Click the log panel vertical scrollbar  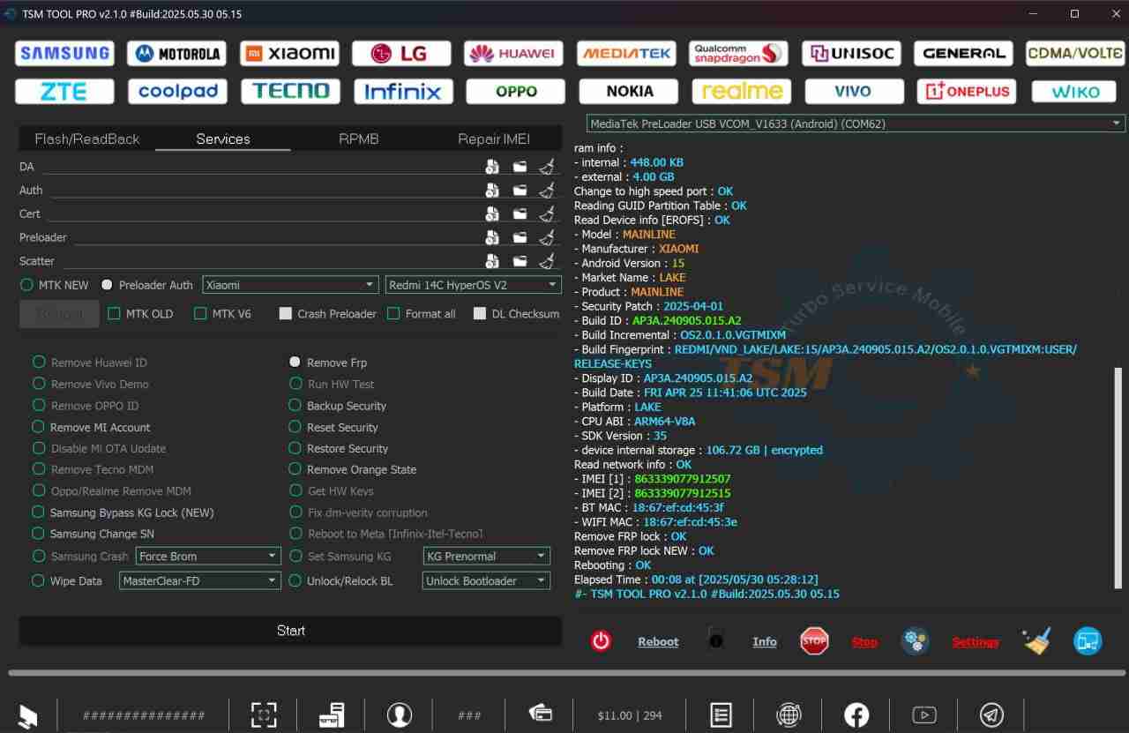pyautogui.click(x=1118, y=477)
